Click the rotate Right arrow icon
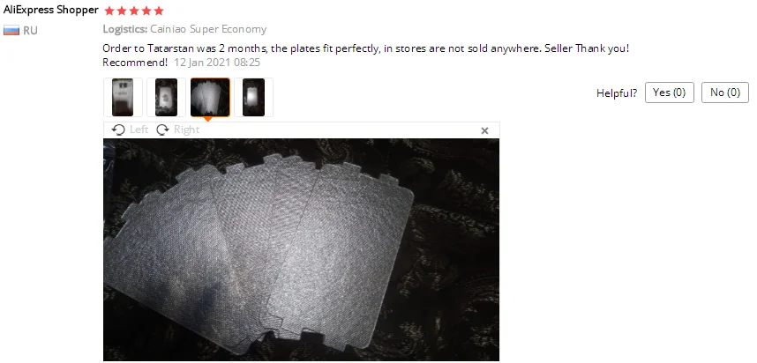757x363 pixels. click(x=162, y=130)
